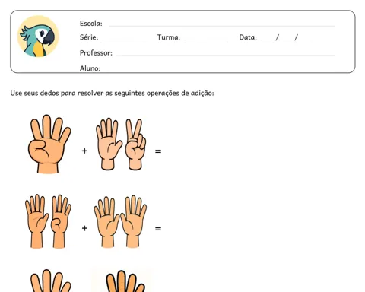
Task: Click the leftmost open hand in second row
Action: click(x=36, y=221)
